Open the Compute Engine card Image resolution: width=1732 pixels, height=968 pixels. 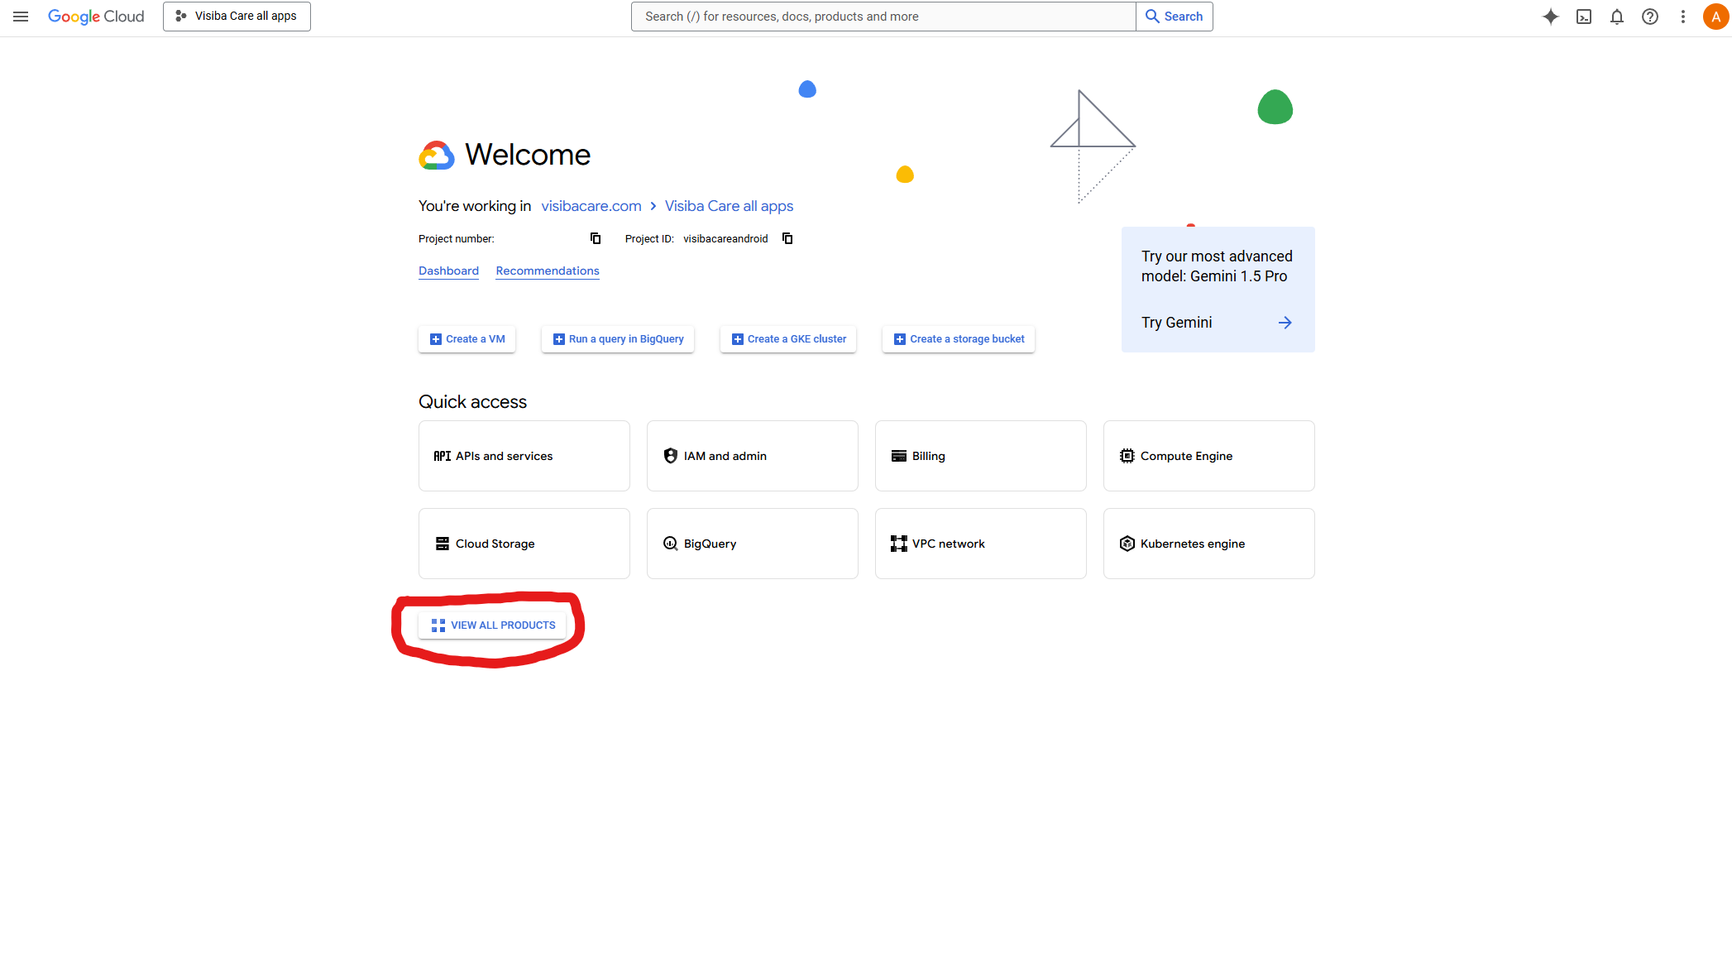point(1209,456)
